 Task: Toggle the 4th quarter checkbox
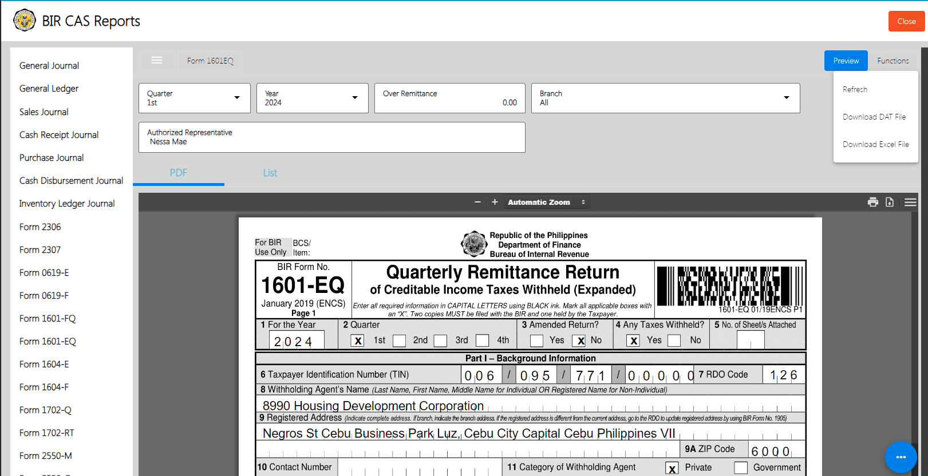point(483,341)
